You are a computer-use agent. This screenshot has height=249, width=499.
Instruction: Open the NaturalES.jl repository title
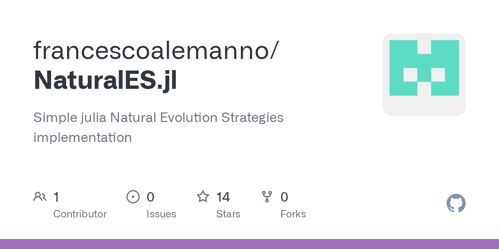point(105,80)
